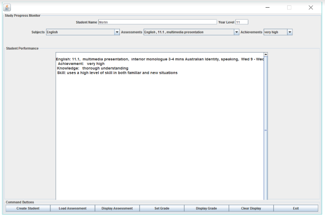Click the Knowledge: thorough understanding line
Screen dimensions: 325x216
93,68
